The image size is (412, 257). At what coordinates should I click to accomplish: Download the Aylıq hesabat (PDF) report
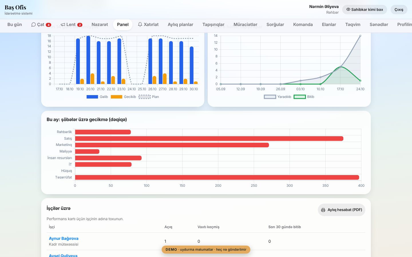pyautogui.click(x=342, y=210)
